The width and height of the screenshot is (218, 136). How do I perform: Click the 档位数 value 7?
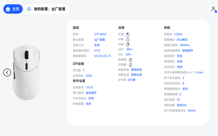pos(84,70)
